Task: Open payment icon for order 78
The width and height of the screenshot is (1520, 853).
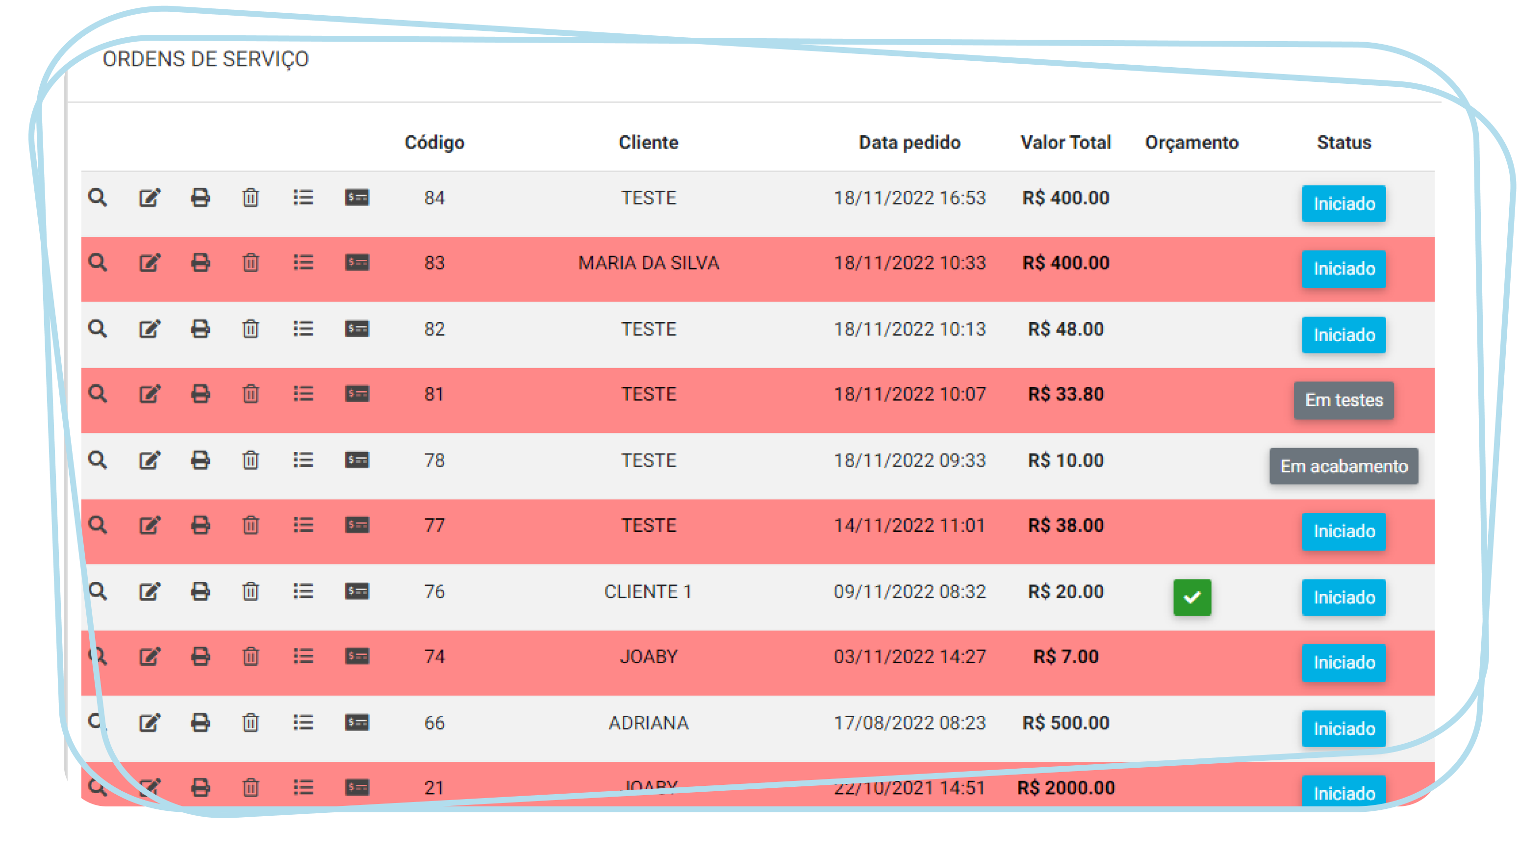Action: click(x=357, y=460)
